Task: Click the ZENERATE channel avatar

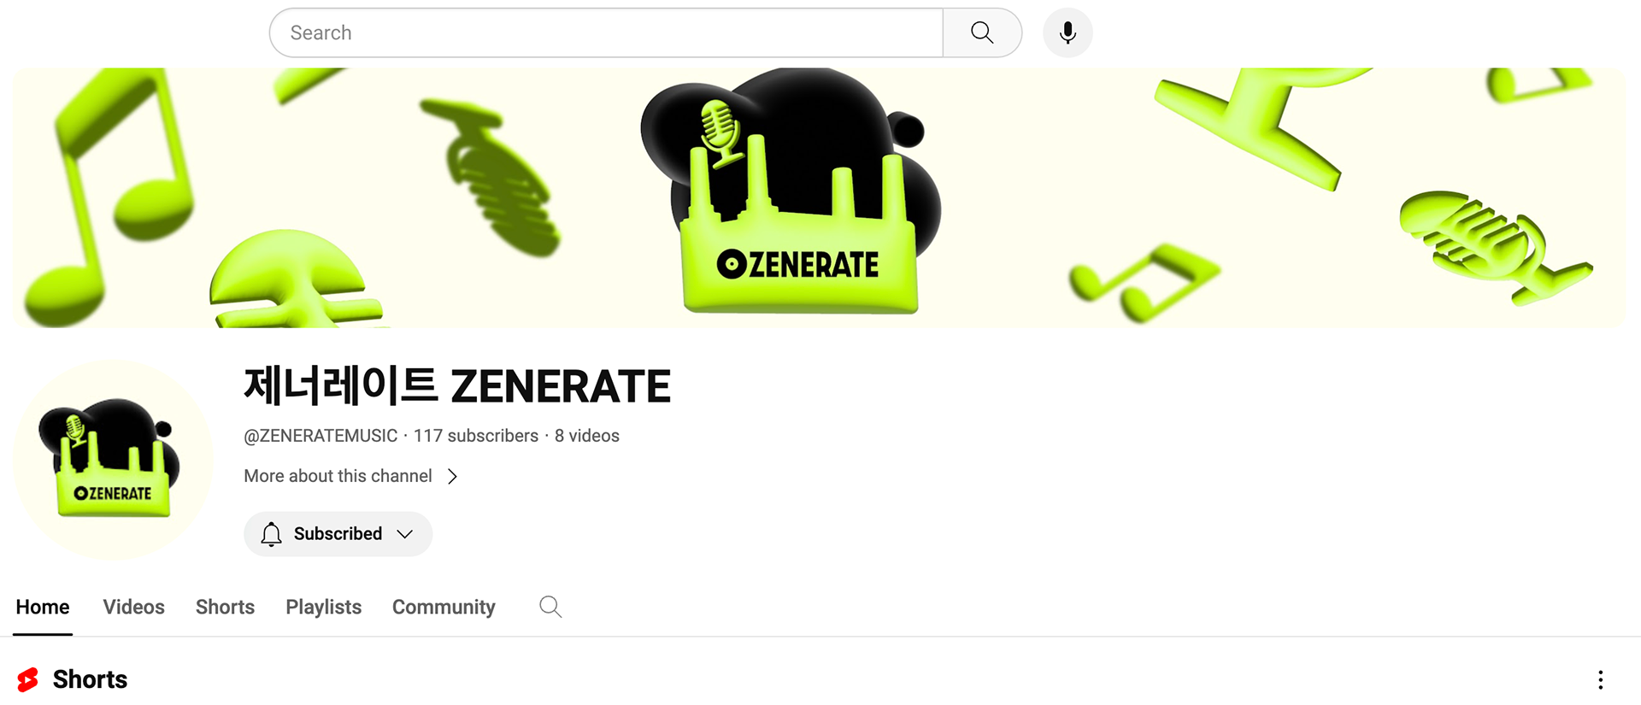Action: click(113, 460)
